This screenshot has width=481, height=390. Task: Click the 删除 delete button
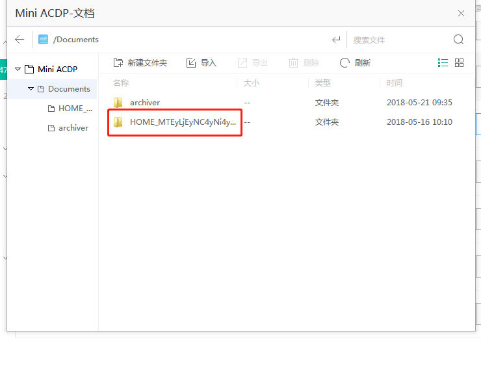point(304,63)
